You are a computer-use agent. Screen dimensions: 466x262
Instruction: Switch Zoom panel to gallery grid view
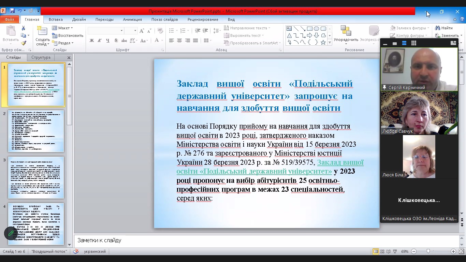coord(414,43)
